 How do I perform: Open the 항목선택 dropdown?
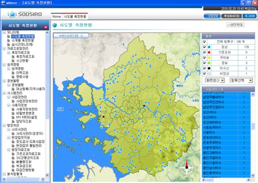[241, 81]
